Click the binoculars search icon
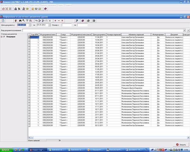The image size is (190, 152). (x=20, y=21)
